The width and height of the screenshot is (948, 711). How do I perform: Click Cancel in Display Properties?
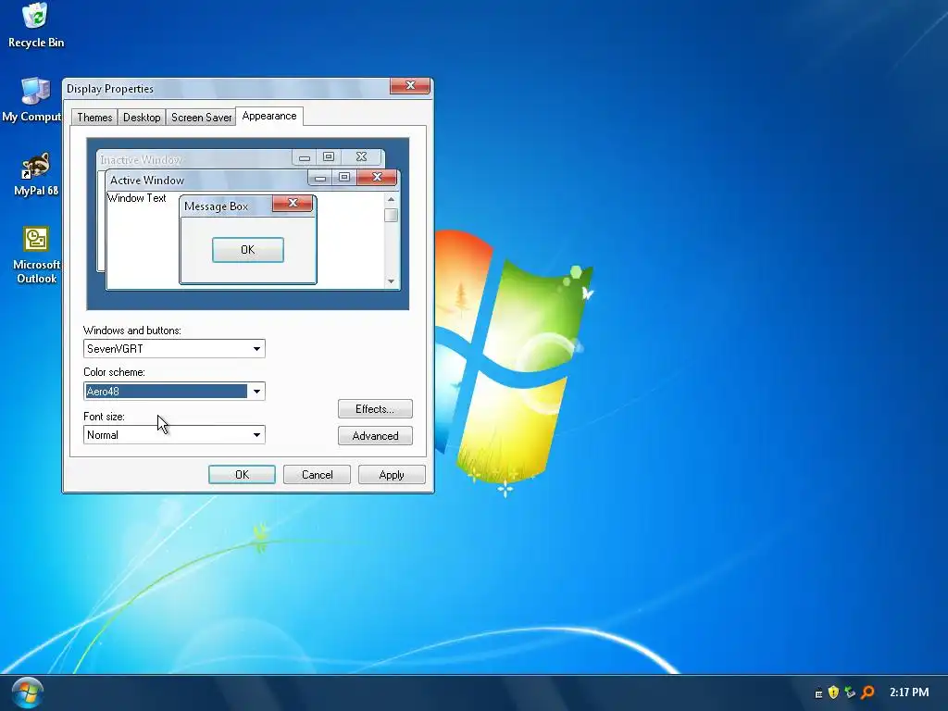click(317, 475)
